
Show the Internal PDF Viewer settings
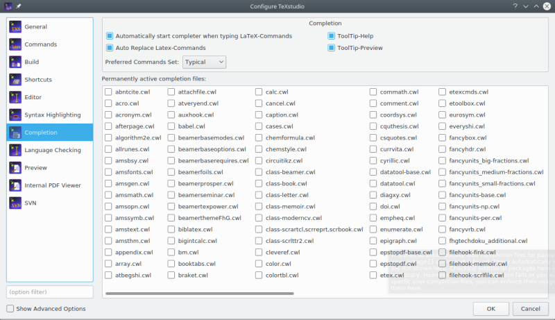click(x=49, y=185)
